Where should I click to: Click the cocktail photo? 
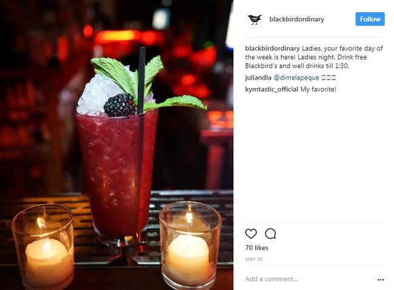tap(116, 145)
